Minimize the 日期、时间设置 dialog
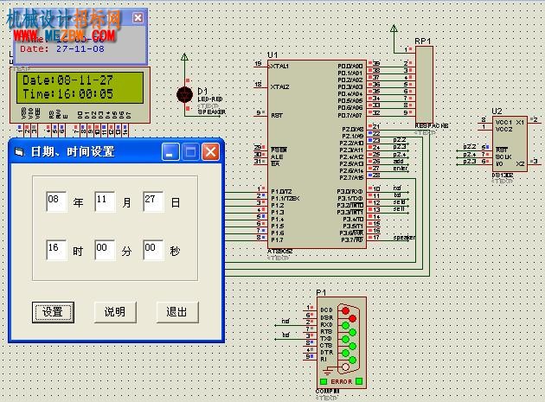Image resolution: width=545 pixels, height=402 pixels. click(170, 152)
